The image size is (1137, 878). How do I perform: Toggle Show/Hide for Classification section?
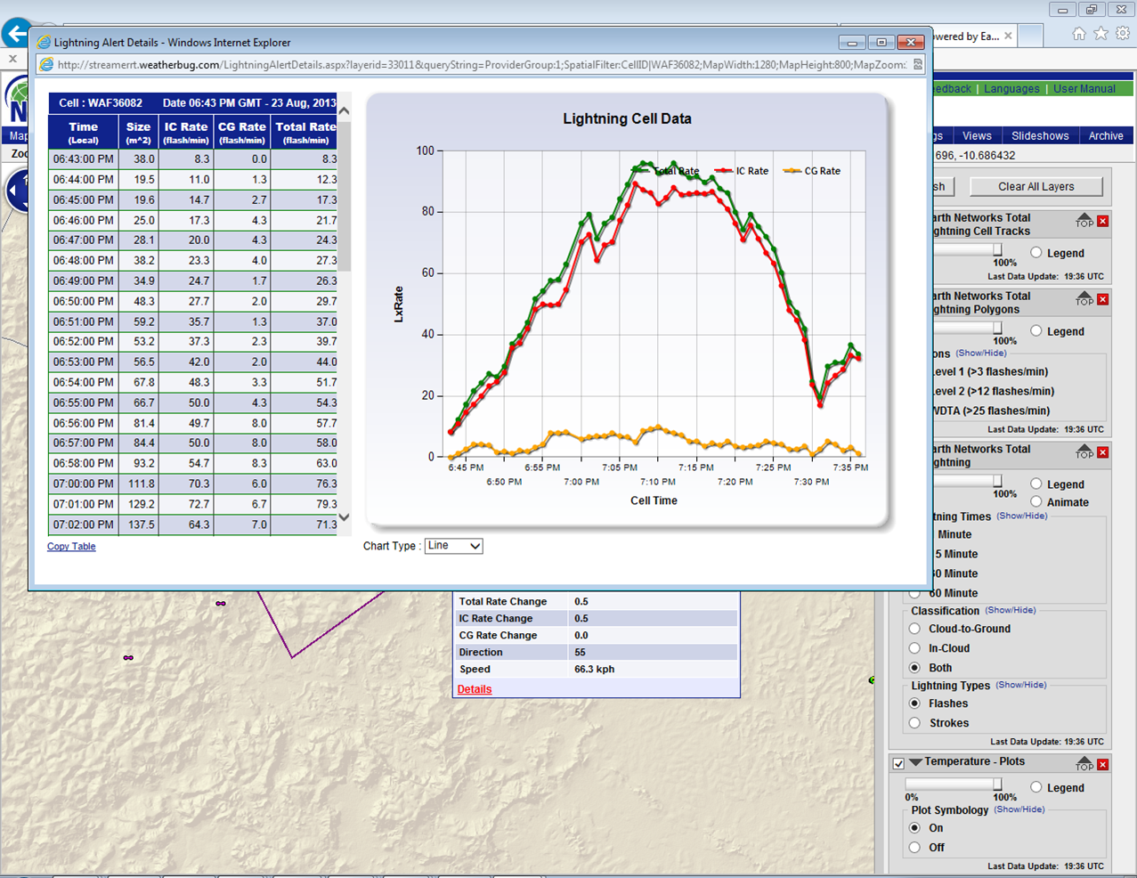pyautogui.click(x=1011, y=610)
